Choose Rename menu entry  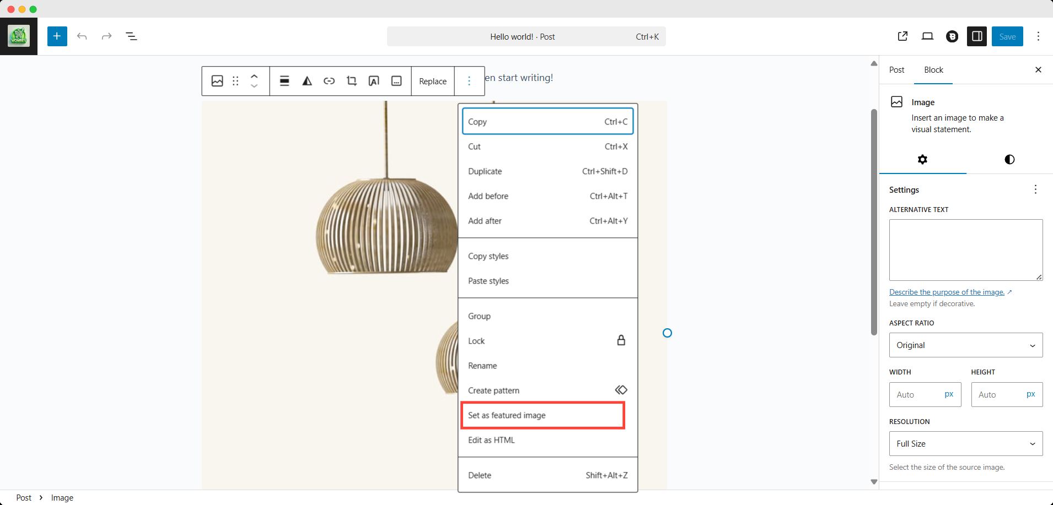pos(547,366)
